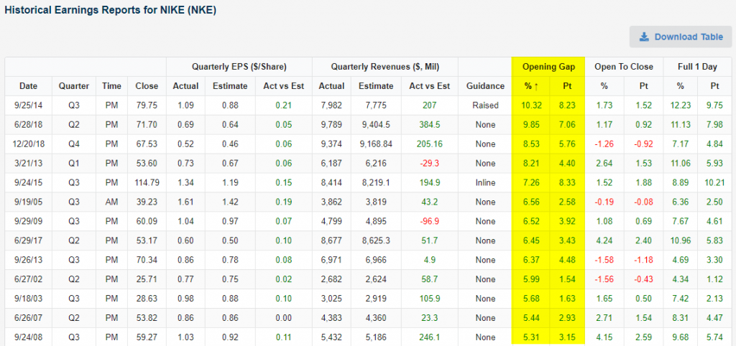Screen dimensions: 736x346
Task: Sort by Pt column under Opening Gap
Action: (566, 86)
